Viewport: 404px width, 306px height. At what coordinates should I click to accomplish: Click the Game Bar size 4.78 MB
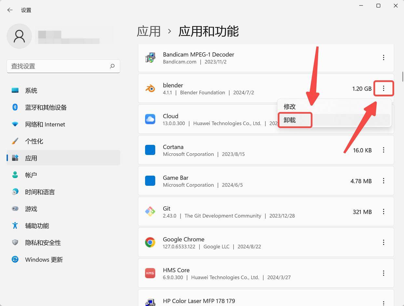361,181
